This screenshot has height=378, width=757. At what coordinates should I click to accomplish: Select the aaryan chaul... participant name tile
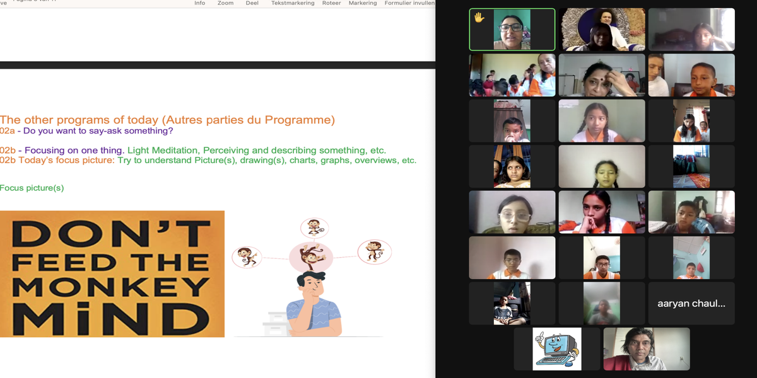(x=692, y=303)
